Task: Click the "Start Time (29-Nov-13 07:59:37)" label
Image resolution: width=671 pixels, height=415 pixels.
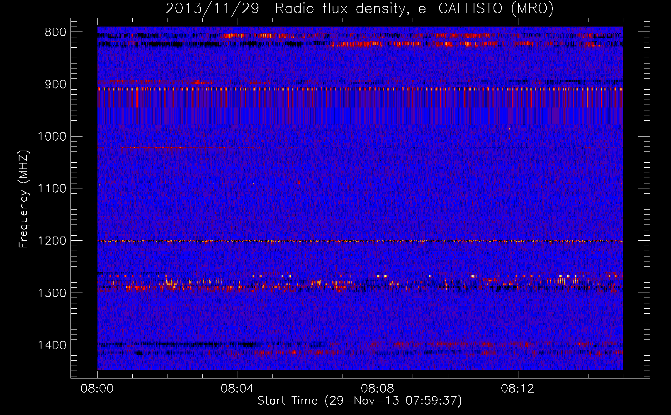Action: (360, 401)
